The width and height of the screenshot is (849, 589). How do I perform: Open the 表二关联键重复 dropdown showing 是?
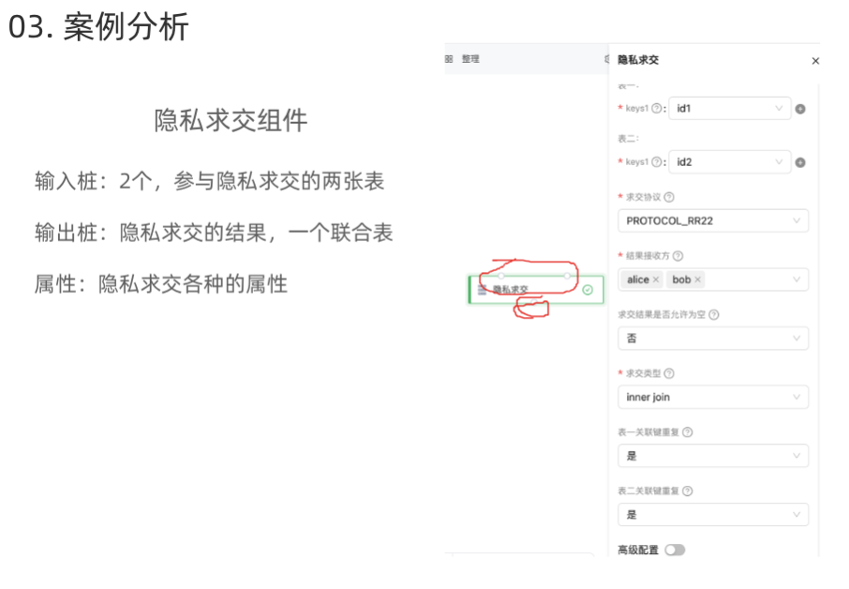(x=713, y=515)
